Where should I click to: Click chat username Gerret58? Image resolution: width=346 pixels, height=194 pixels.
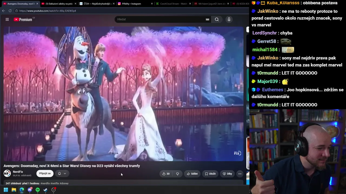[267, 41]
